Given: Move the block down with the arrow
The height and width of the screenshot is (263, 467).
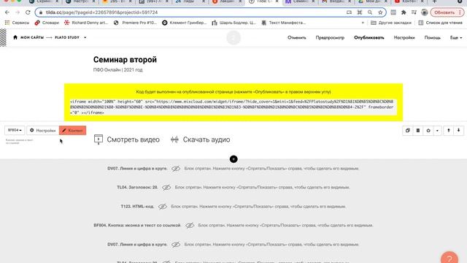Looking at the screenshot, I should click(x=459, y=131).
